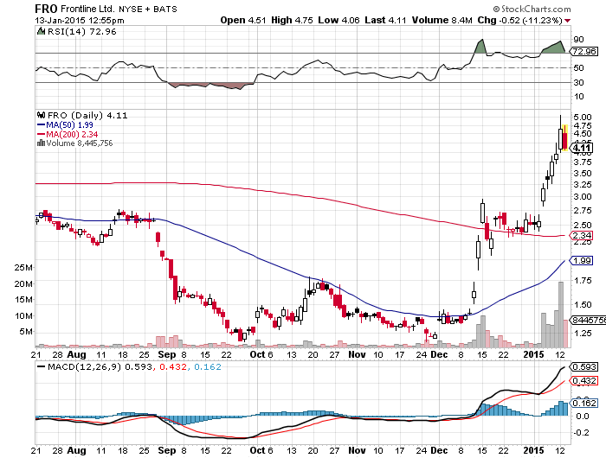Click the Frontline Ltd. company name
The image size is (606, 458).
[87, 9]
